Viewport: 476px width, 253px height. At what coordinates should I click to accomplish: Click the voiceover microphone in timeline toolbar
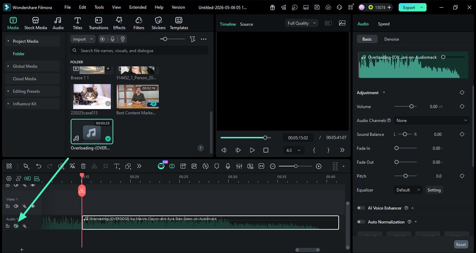pos(228,166)
